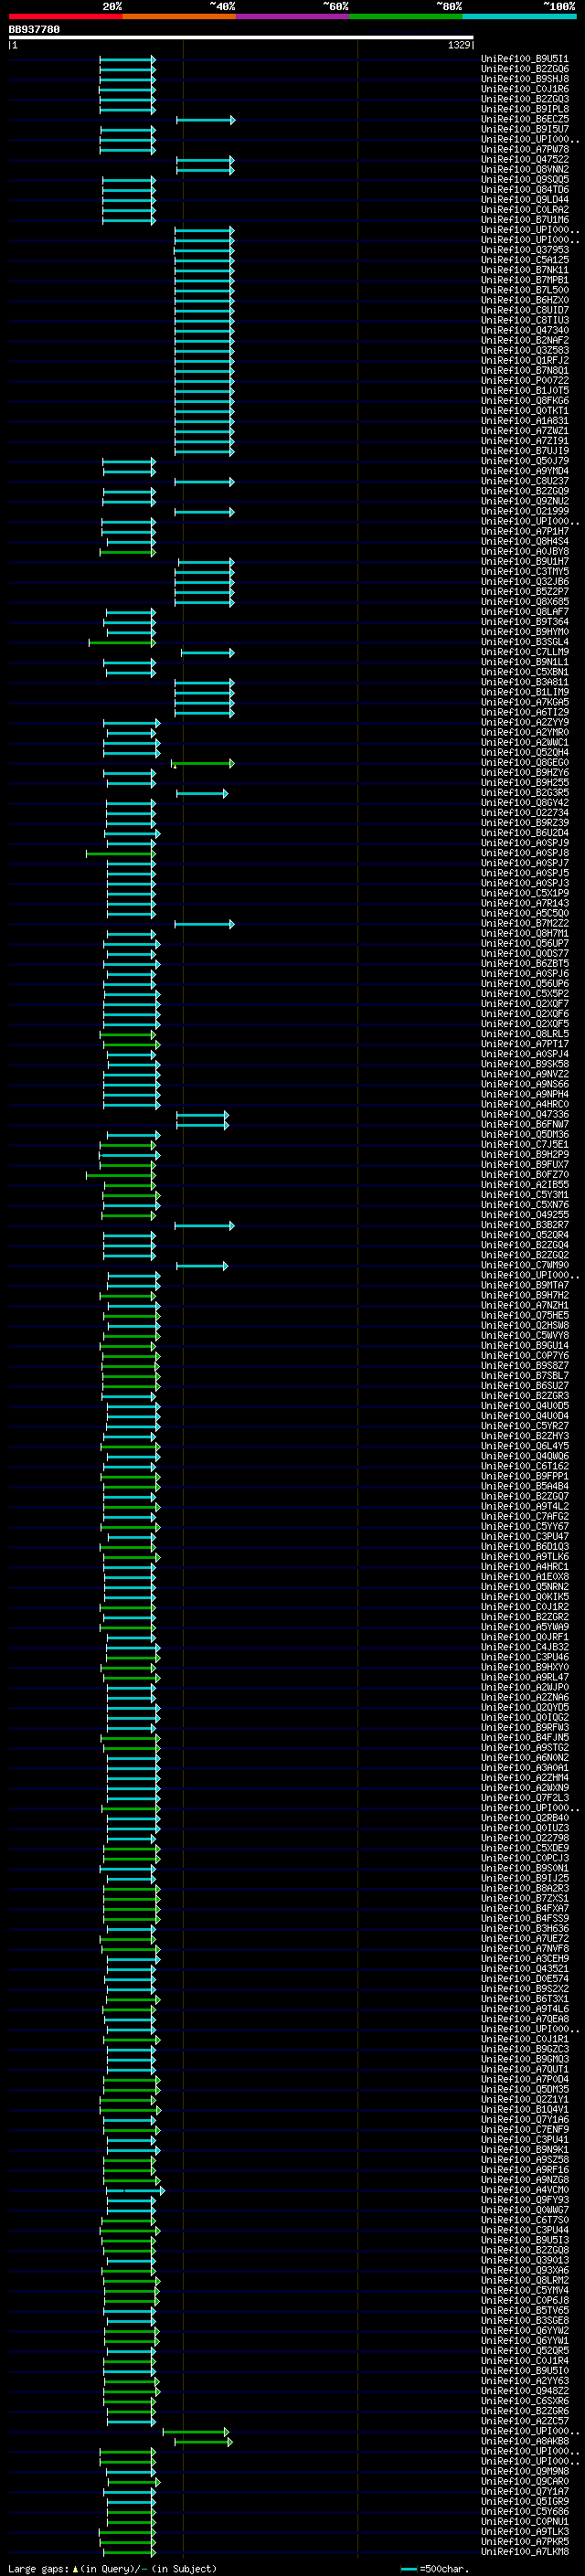Select the UniRef100_B7NK11 label

point(525,270)
